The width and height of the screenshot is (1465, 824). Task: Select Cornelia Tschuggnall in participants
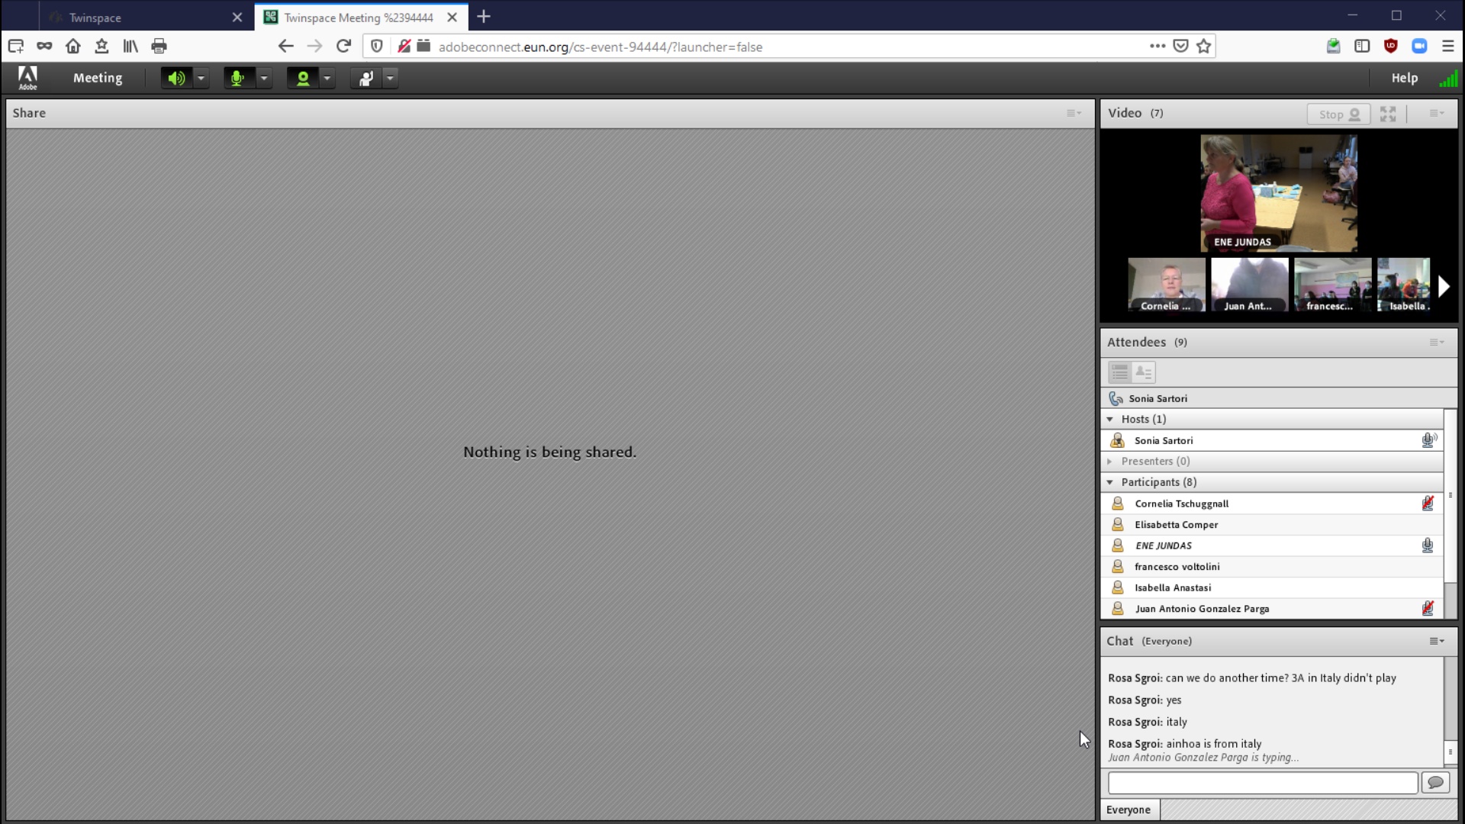point(1272,504)
